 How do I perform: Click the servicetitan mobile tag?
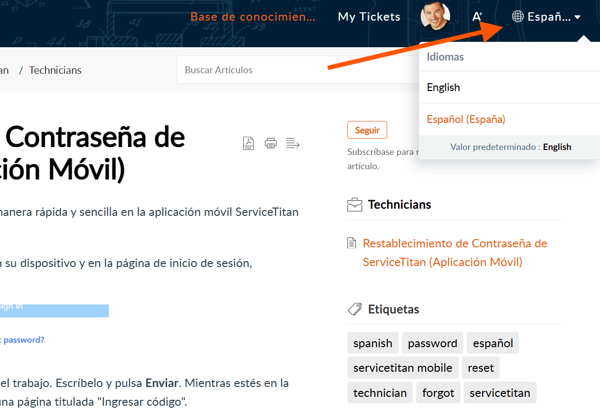(403, 368)
